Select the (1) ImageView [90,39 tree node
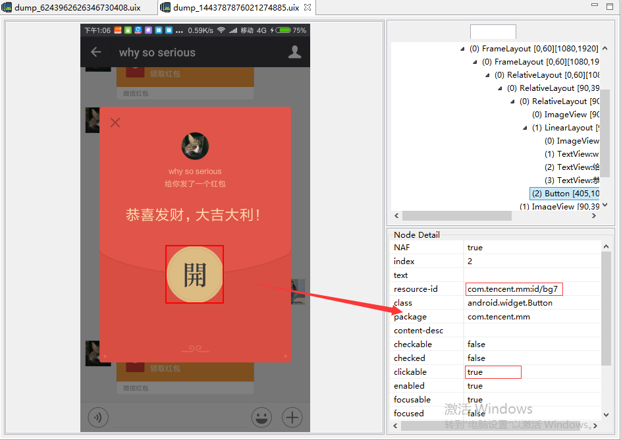Viewport: 621px width, 440px height. (559, 207)
